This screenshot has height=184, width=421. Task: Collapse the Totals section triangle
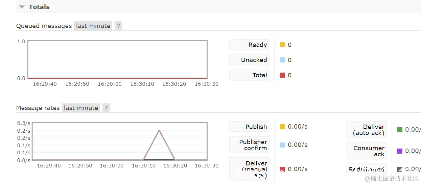tap(22, 7)
